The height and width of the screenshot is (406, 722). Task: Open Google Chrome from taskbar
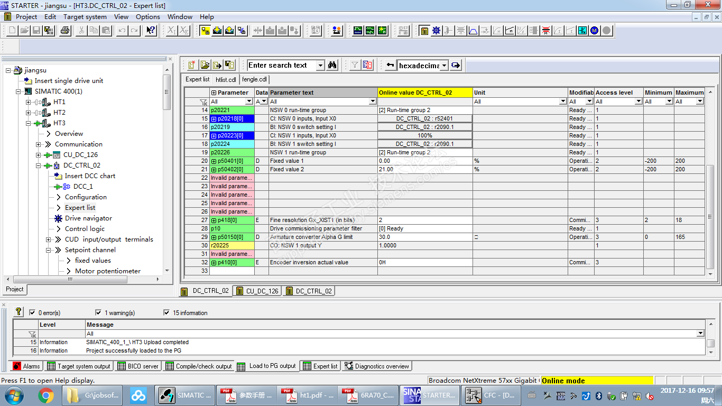[x=46, y=395]
